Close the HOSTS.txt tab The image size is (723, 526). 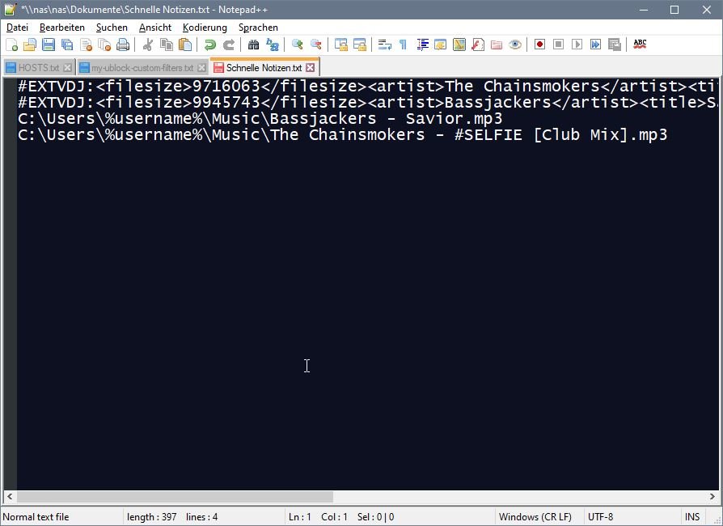coord(68,68)
